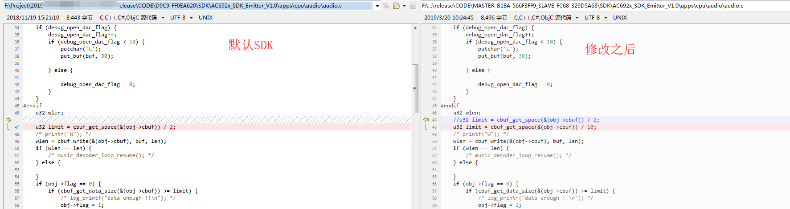Click '#endif' line in left pane
The image size is (790, 209).
33,106
